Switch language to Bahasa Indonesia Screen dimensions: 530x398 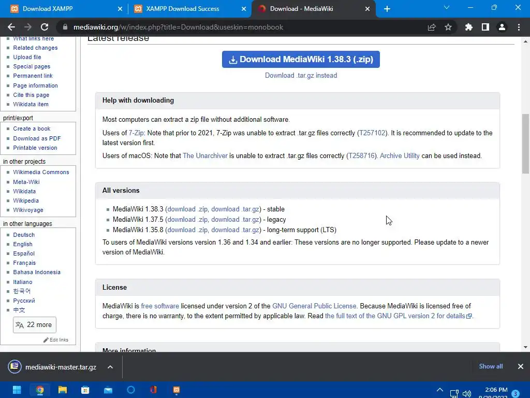point(37,272)
